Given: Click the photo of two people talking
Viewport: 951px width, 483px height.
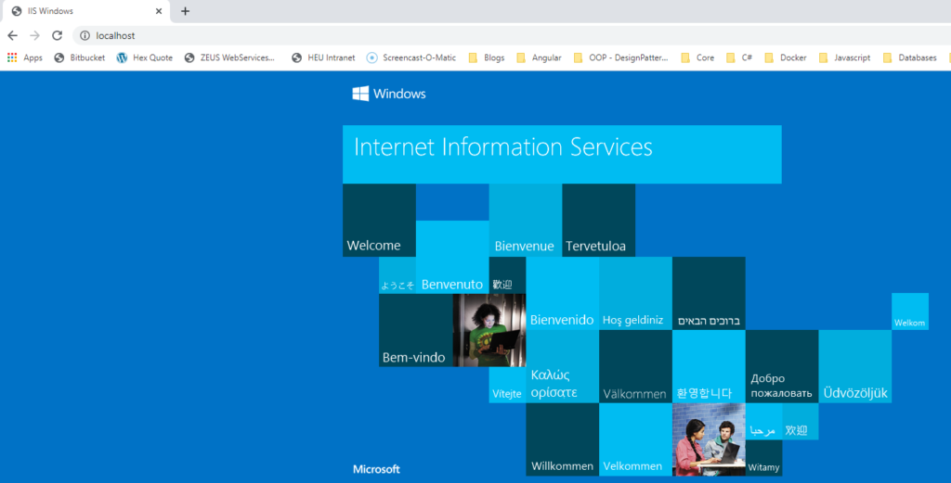Looking at the screenshot, I should pyautogui.click(x=709, y=439).
